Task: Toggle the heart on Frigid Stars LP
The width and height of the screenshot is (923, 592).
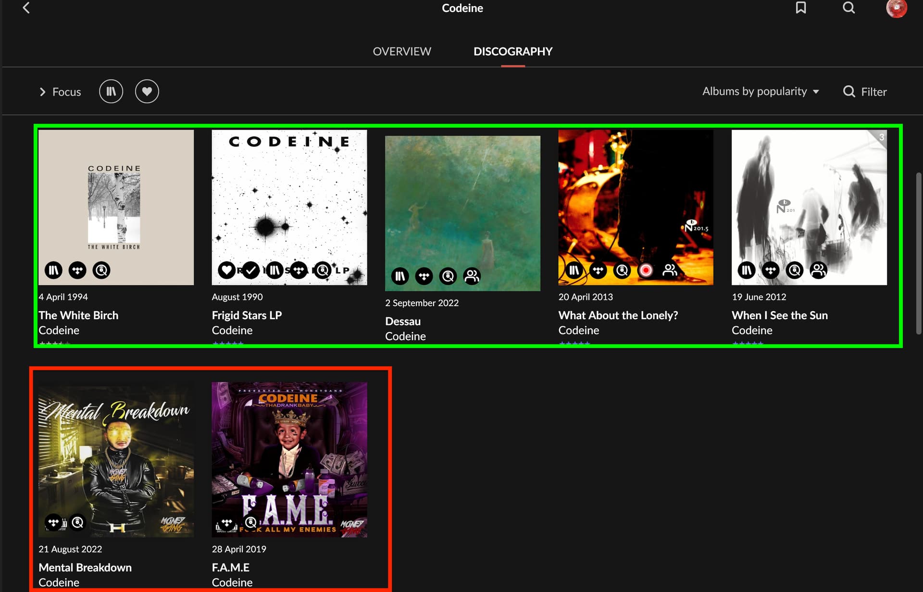Action: [x=226, y=270]
